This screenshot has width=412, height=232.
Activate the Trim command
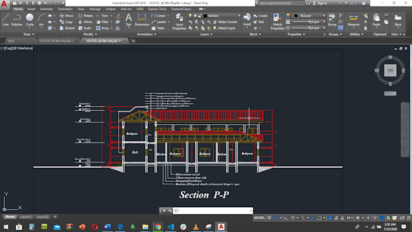tap(102, 16)
